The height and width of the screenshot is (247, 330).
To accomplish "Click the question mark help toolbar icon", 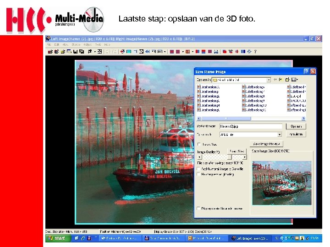I will [x=255, y=51].
